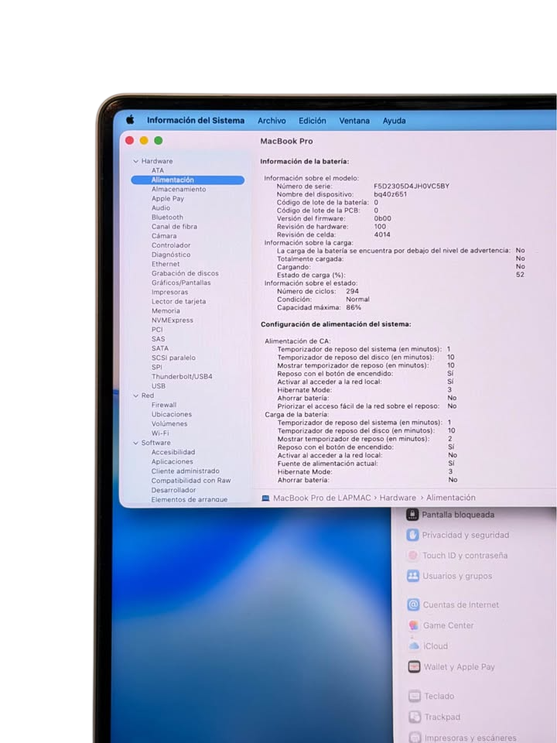This screenshot has width=557, height=743.
Task: Select ATA in Hardware list
Action: [x=158, y=170]
